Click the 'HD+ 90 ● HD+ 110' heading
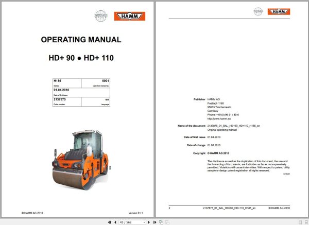Screen dimensions: 309x225 point(81,58)
